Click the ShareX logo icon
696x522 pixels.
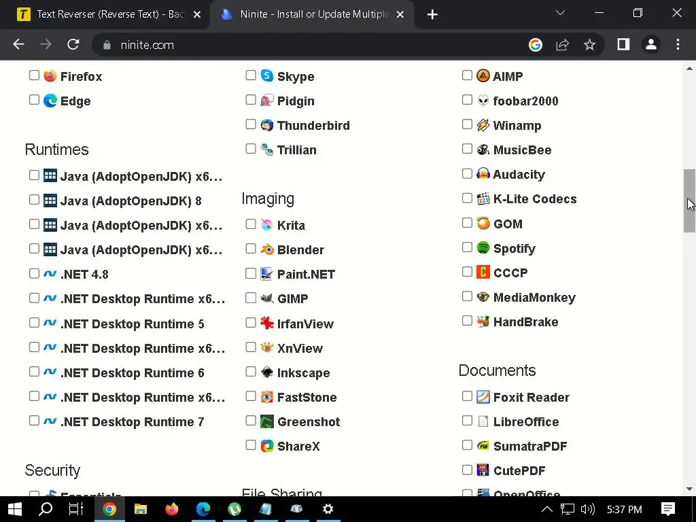click(266, 446)
